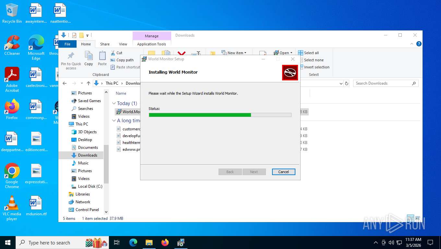441x249 pixels.
Task: Click the Recycle Bin desktop icon
Action: coord(12,14)
